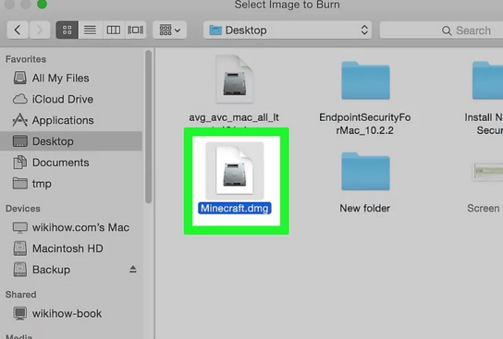503x339 pixels.
Task: Switch to Cover Flow view
Action: point(135,30)
